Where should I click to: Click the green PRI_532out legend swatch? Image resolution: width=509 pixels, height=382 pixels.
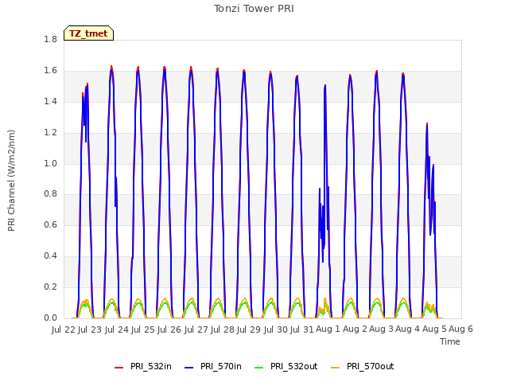point(259,367)
